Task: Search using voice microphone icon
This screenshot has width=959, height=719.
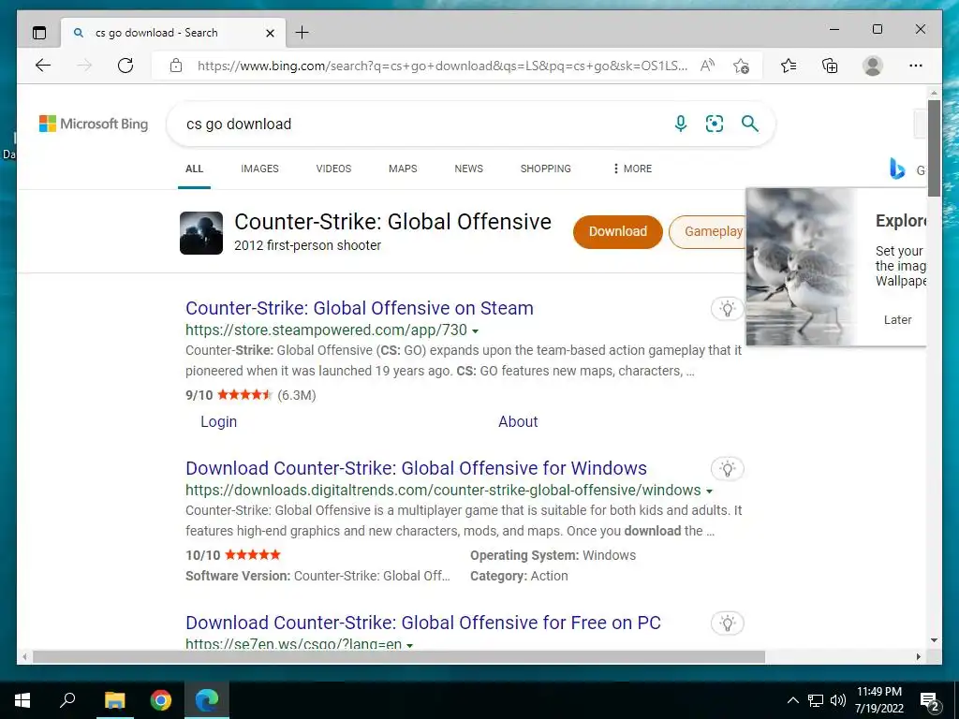Action: click(680, 125)
